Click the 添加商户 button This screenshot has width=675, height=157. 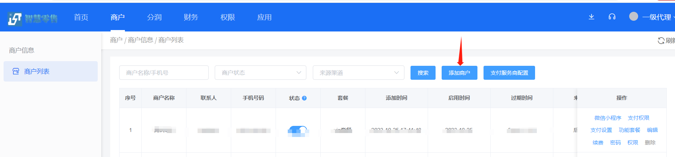click(460, 73)
